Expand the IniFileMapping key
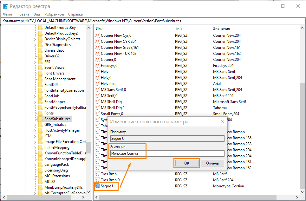Screen dimensions: 306x201 35,148
